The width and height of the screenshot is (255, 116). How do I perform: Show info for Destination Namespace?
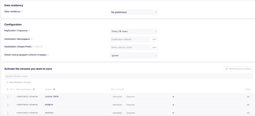tap(32, 39)
